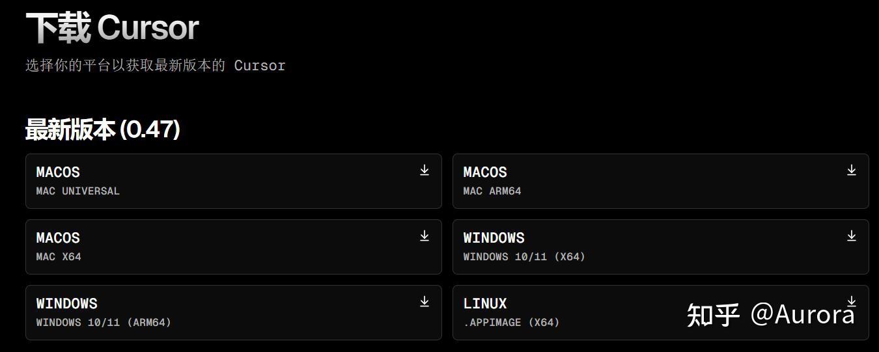Click the WINDOWS 10/11 (X64) subtitle text
The image size is (879, 352).
523,257
